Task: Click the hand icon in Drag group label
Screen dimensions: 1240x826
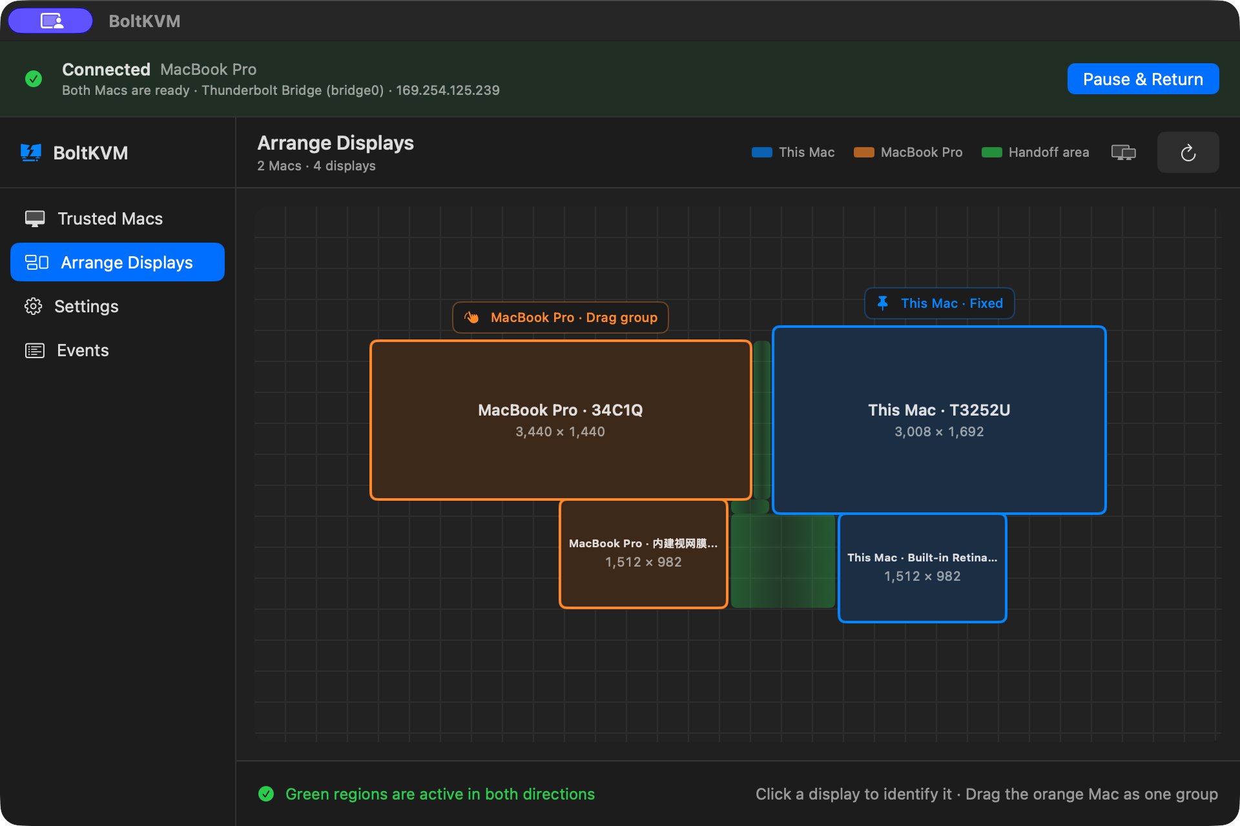Action: pos(471,317)
